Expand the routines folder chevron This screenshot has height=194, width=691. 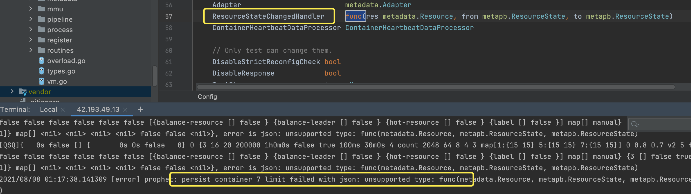point(31,50)
